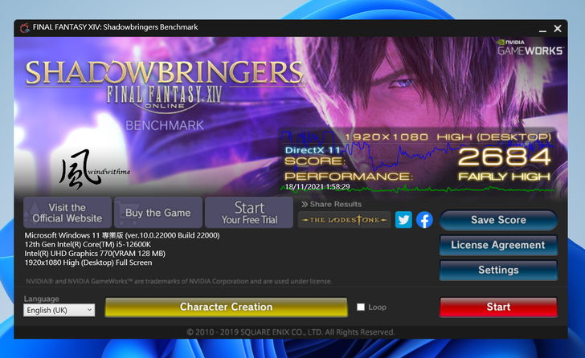This screenshot has height=358, width=585.
Task: Click the 12th Gen Intel Core i5-12600K line
Action: pyautogui.click(x=88, y=244)
